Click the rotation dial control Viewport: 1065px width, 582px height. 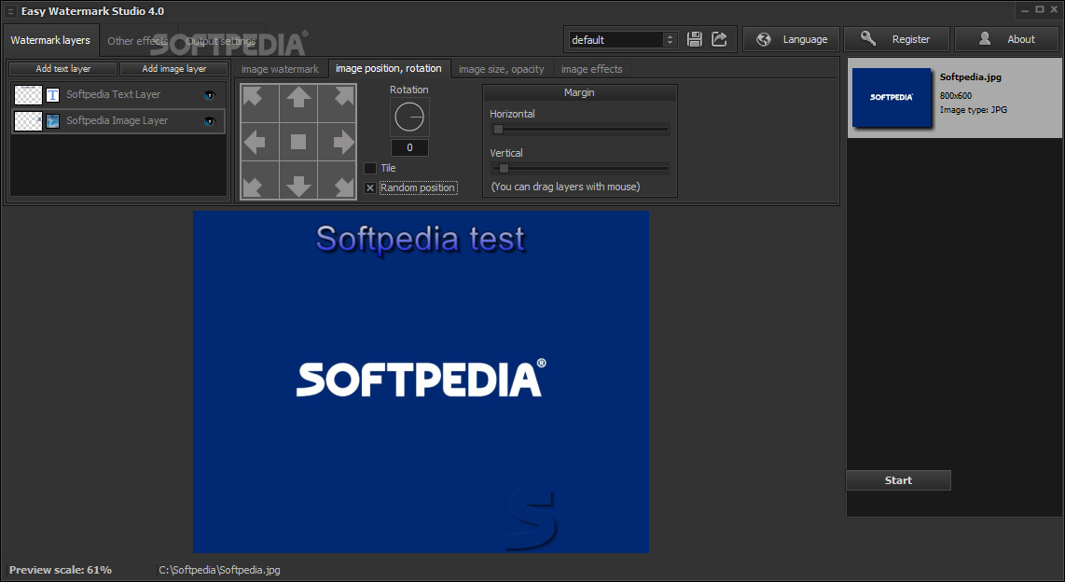409,118
